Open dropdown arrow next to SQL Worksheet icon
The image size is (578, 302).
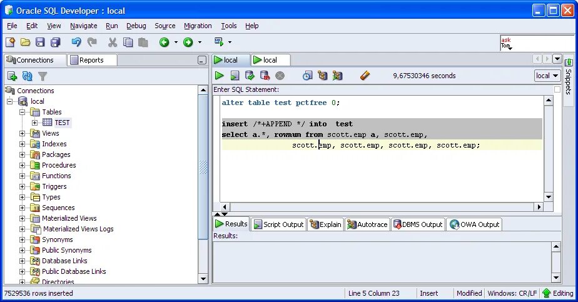coord(230,43)
